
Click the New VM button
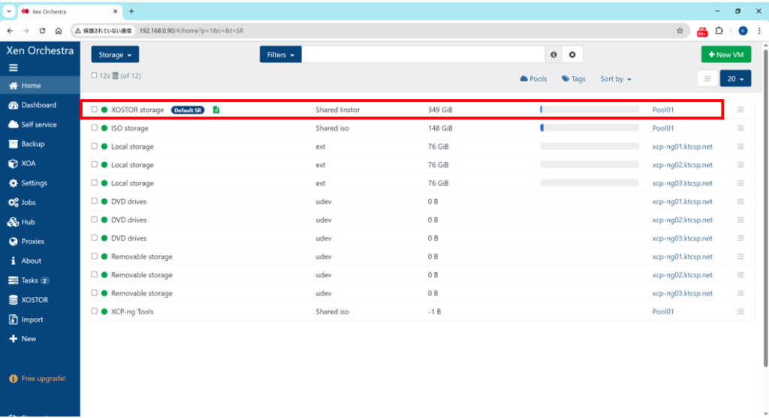(725, 55)
